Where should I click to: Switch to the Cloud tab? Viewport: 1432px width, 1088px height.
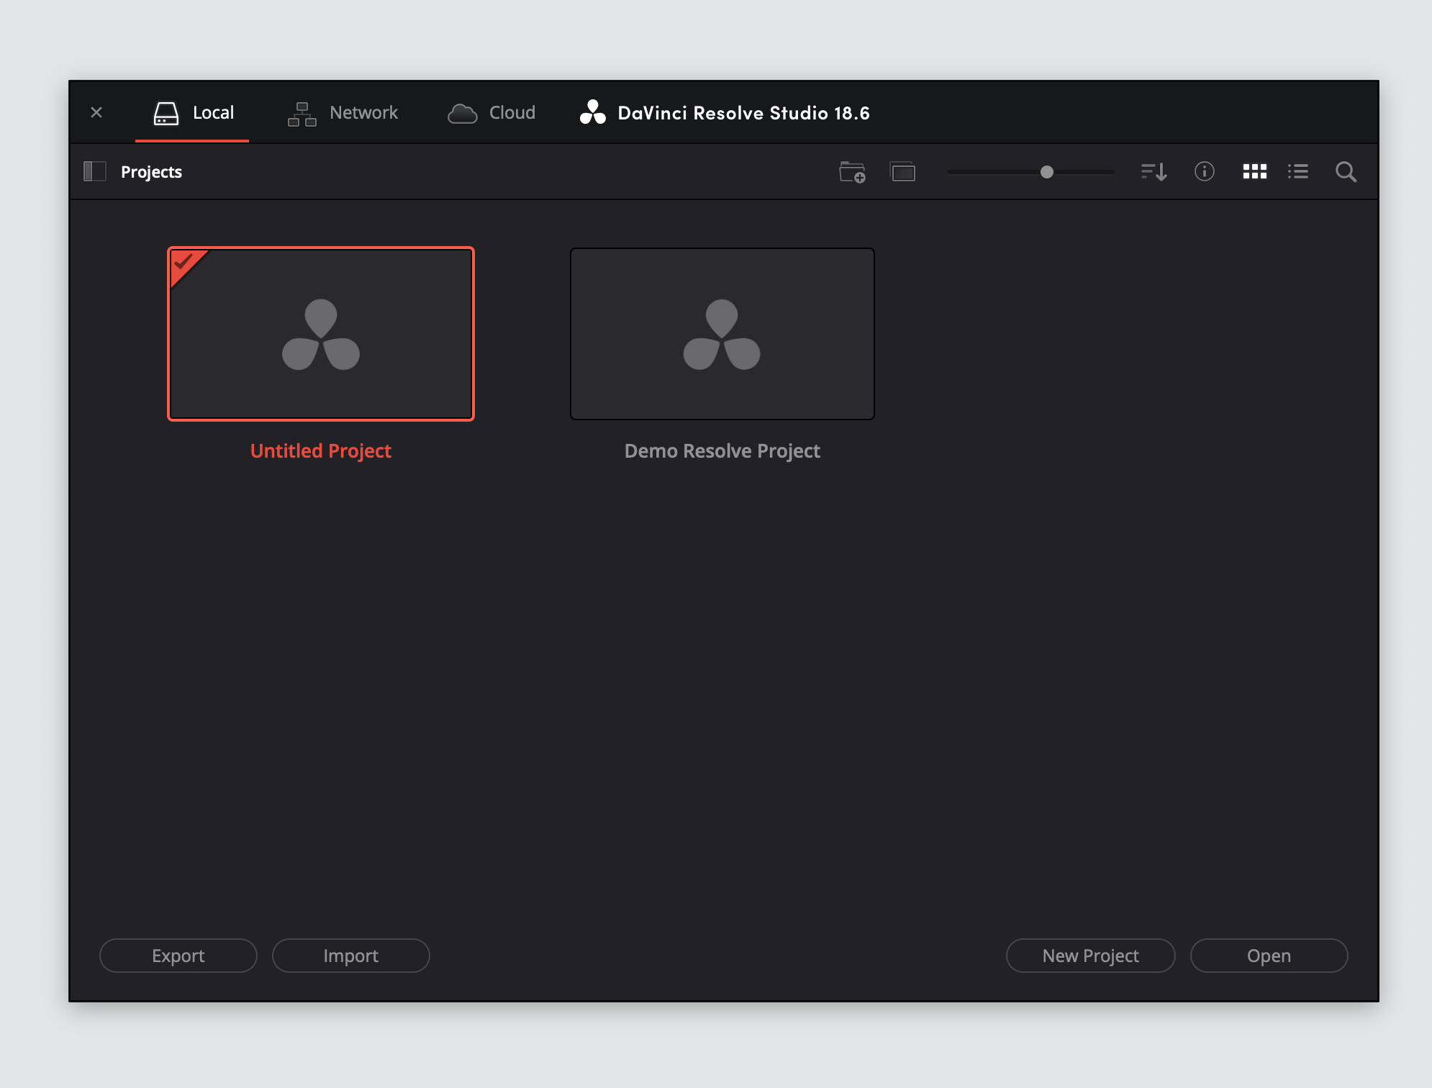(x=491, y=112)
